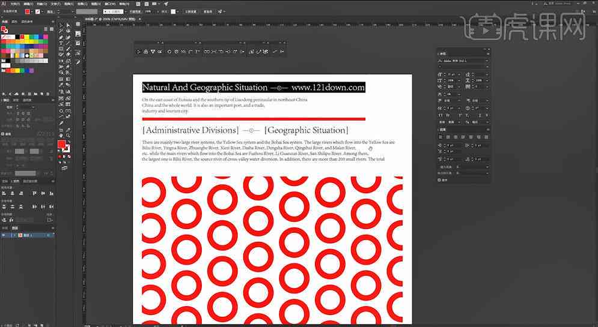
Task: Pick yellow swatch in Swatches top row
Action: click(x=26, y=37)
